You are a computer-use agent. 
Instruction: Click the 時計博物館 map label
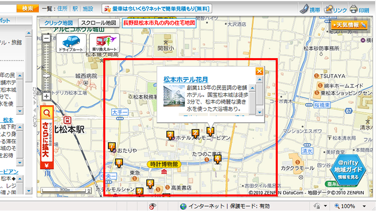point(164,164)
